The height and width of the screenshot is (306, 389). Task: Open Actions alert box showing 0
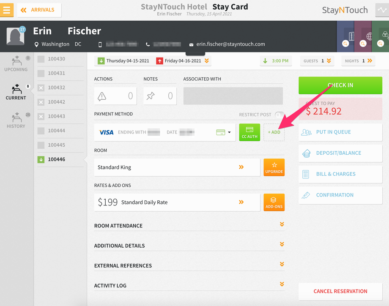click(115, 96)
